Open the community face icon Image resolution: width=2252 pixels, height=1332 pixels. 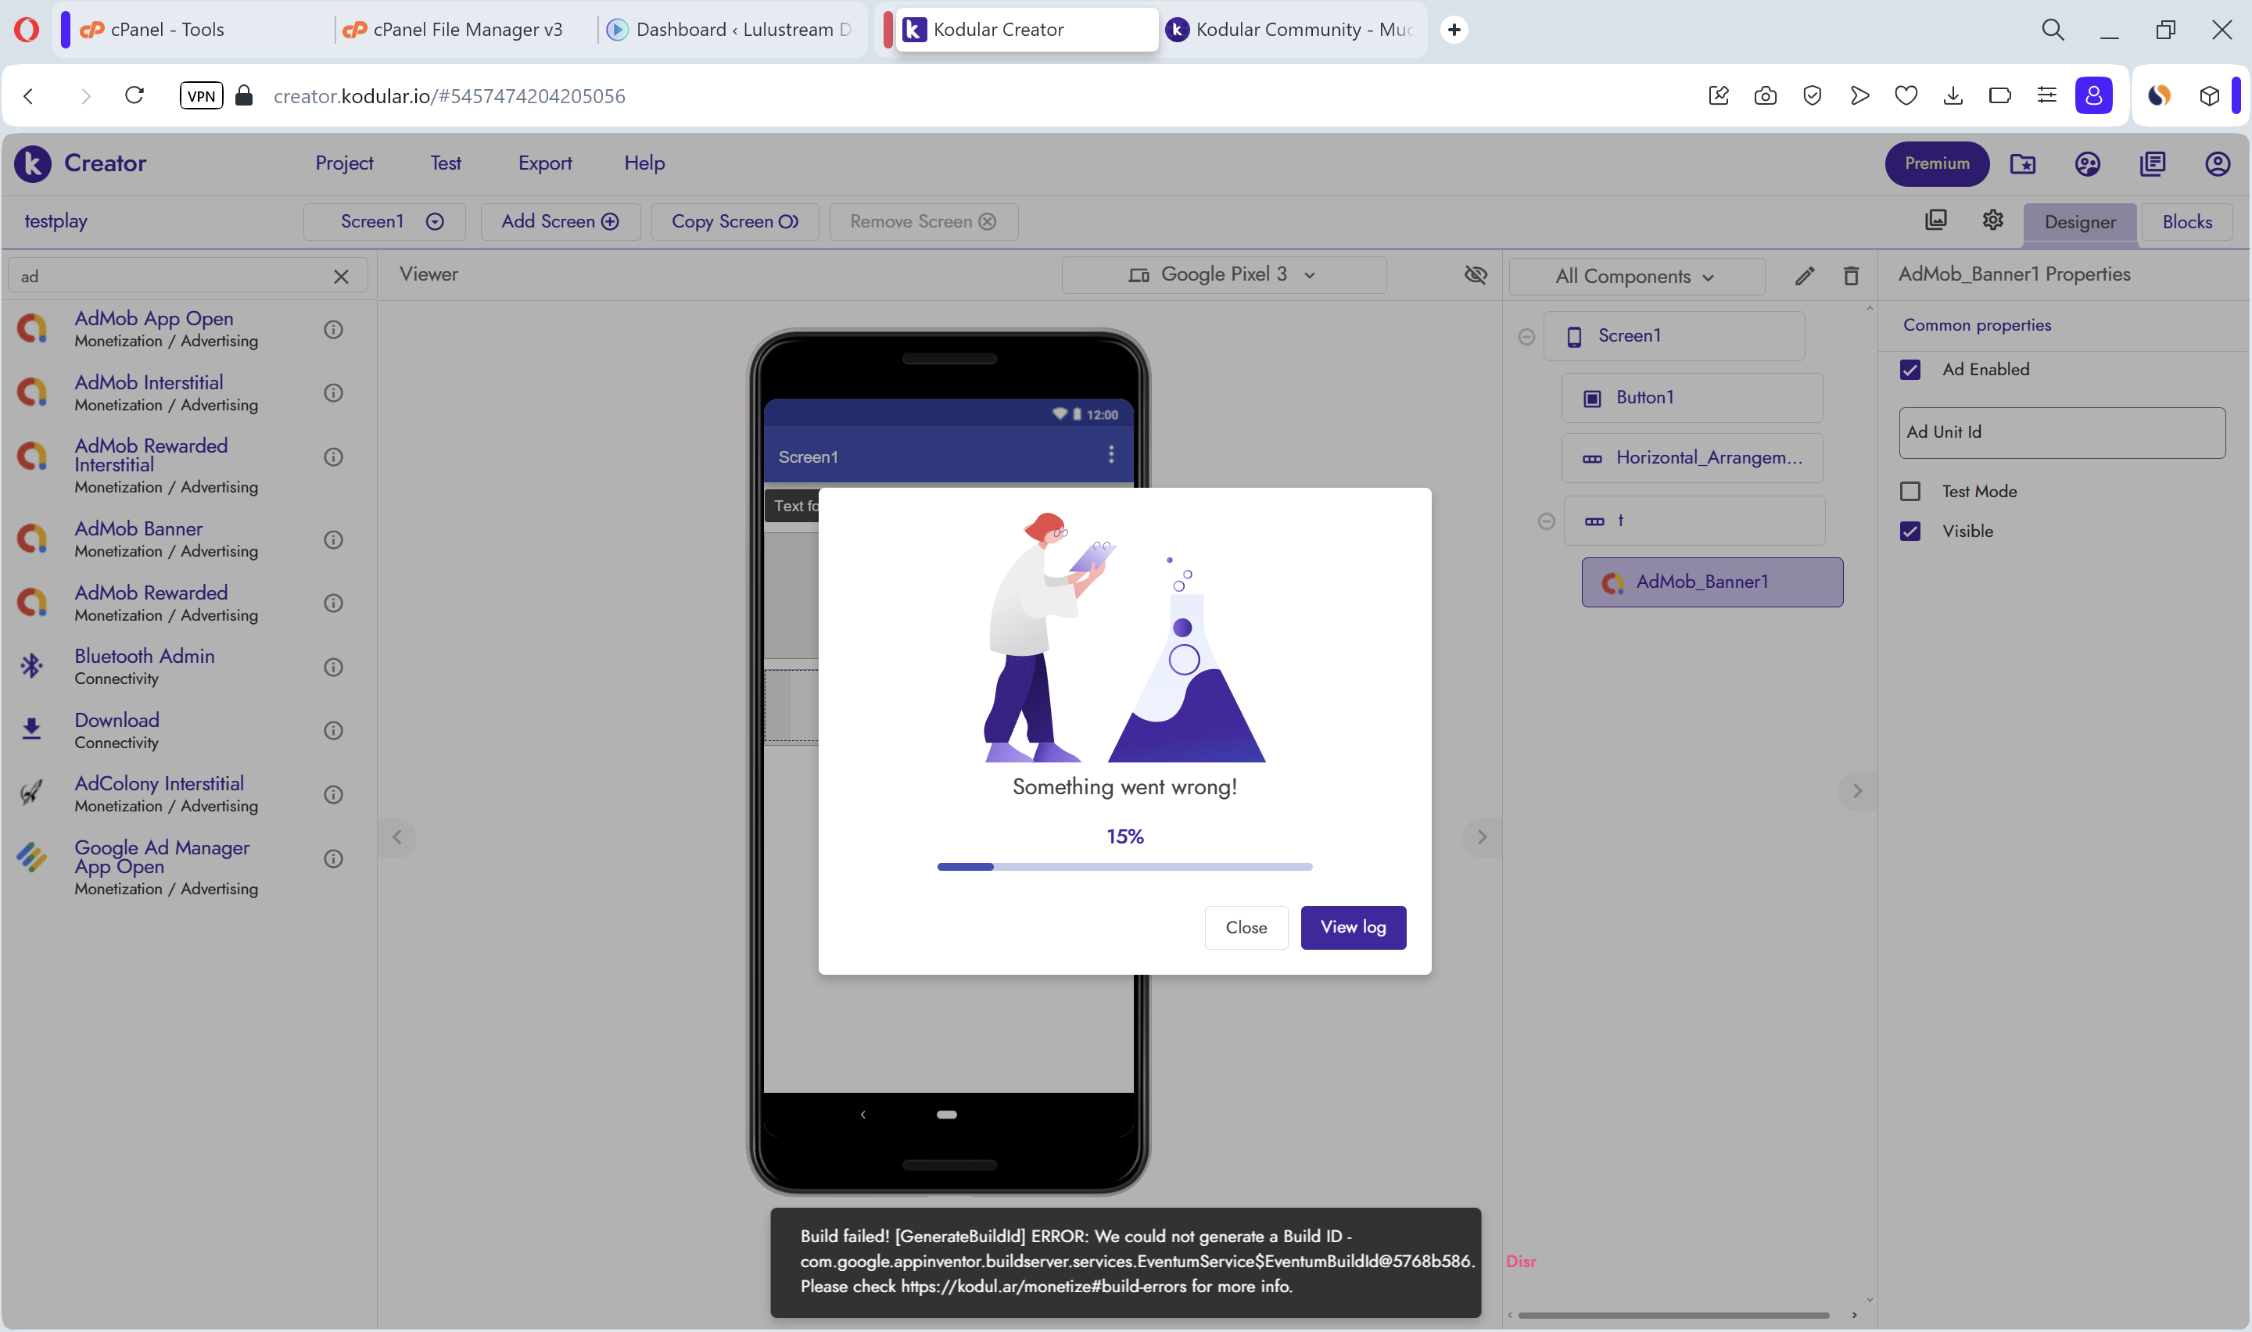pos(2087,163)
